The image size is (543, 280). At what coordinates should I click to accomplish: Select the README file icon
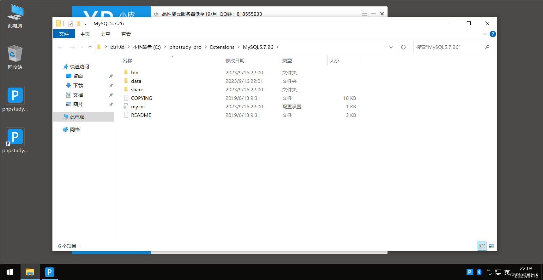point(126,115)
